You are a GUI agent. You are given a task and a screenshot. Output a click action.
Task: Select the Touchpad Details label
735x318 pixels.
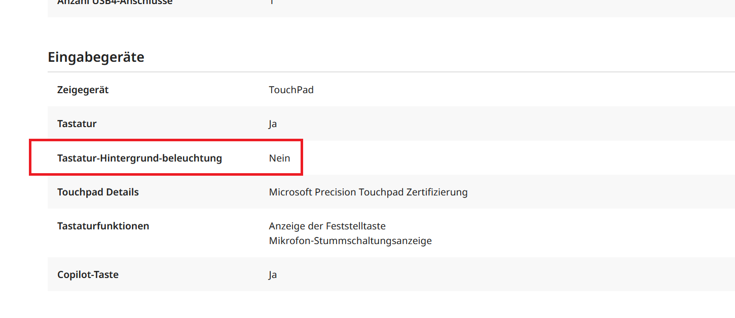coord(98,192)
